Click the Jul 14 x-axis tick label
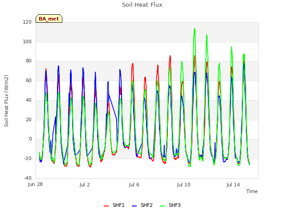Viewport: 285px width, 214px height. tap(233, 185)
